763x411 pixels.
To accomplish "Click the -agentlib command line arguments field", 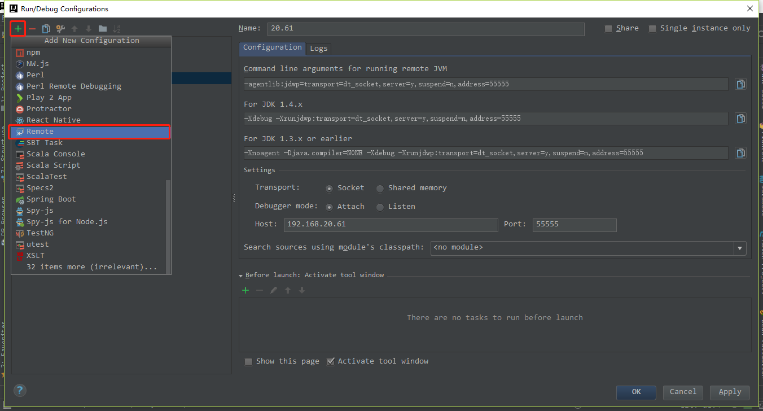I will click(486, 84).
